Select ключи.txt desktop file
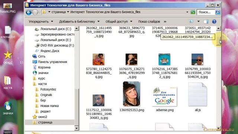The height and width of the screenshot is (134, 238). click(x=8, y=32)
